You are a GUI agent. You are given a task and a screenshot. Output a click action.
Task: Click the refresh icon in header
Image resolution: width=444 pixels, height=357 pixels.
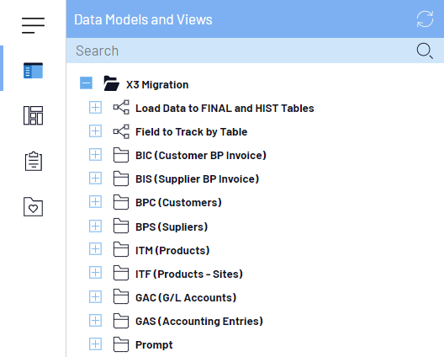425,19
